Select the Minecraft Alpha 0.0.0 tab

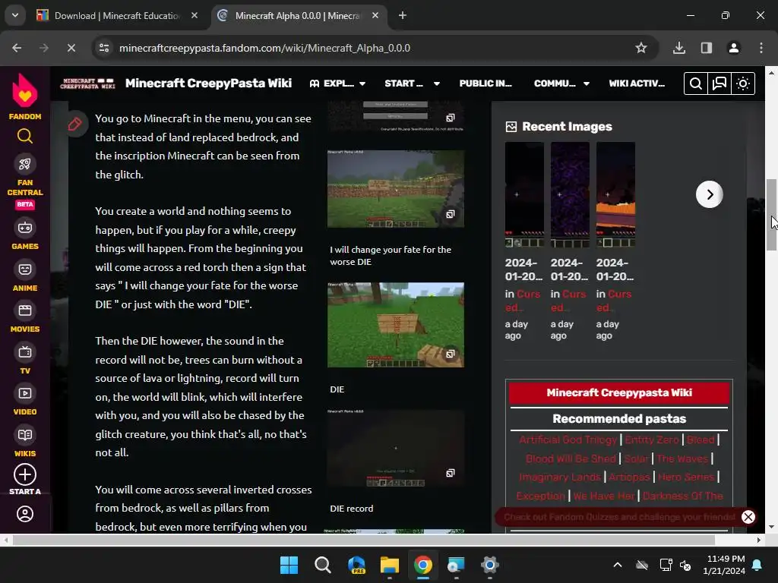coord(298,15)
